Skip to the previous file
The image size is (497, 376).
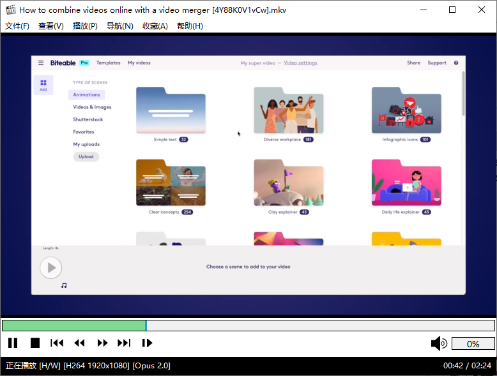tap(57, 343)
